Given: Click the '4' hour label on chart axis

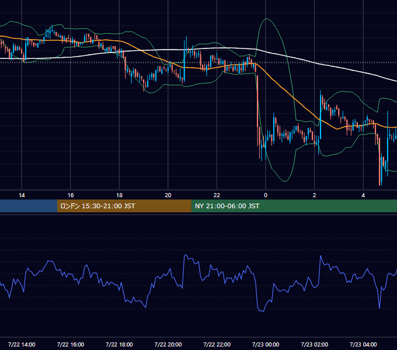Looking at the screenshot, I should point(363,195).
